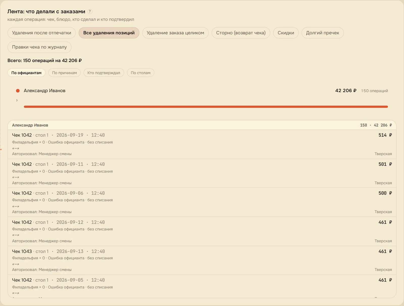Open Правки чека по журналу filter
The width and height of the screenshot is (404, 306).
[39, 47]
